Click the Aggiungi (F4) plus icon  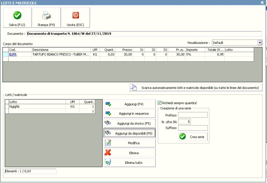click(108, 104)
